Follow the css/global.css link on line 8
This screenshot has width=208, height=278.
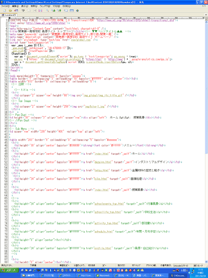(x=81, y=40)
